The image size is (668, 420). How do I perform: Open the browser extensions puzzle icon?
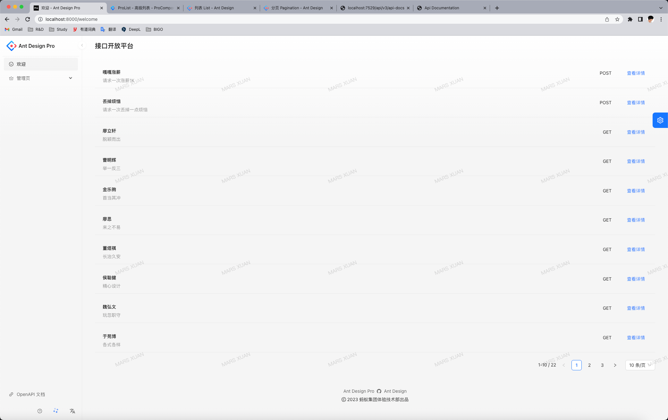pyautogui.click(x=630, y=19)
